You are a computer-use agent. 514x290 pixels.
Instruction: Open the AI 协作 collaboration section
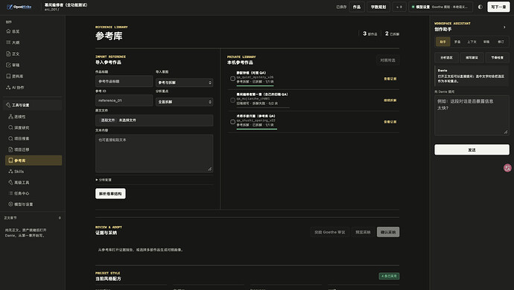click(x=16, y=88)
